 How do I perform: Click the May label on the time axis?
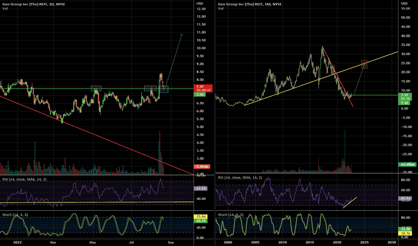(92, 242)
